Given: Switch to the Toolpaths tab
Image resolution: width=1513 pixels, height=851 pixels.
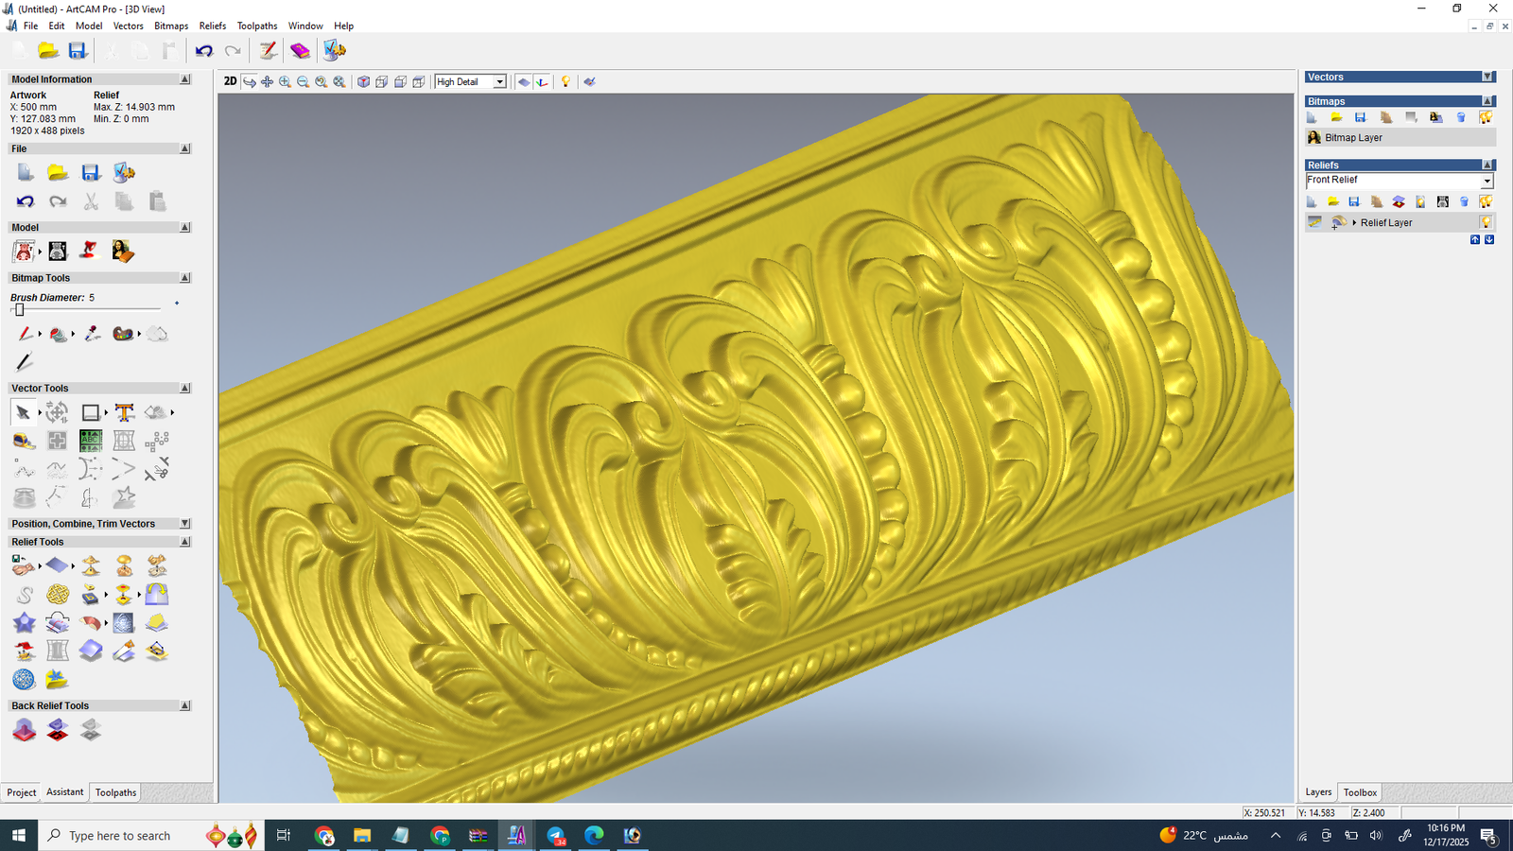Looking at the screenshot, I should point(115,792).
